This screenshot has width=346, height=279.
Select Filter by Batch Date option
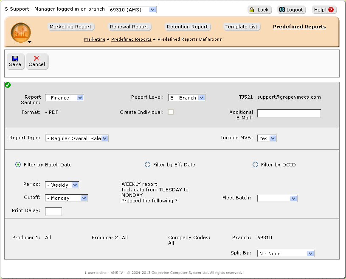[18, 165]
